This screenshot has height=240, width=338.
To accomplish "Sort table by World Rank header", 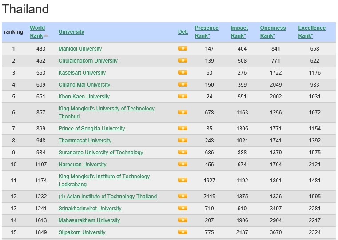I will (37, 32).
